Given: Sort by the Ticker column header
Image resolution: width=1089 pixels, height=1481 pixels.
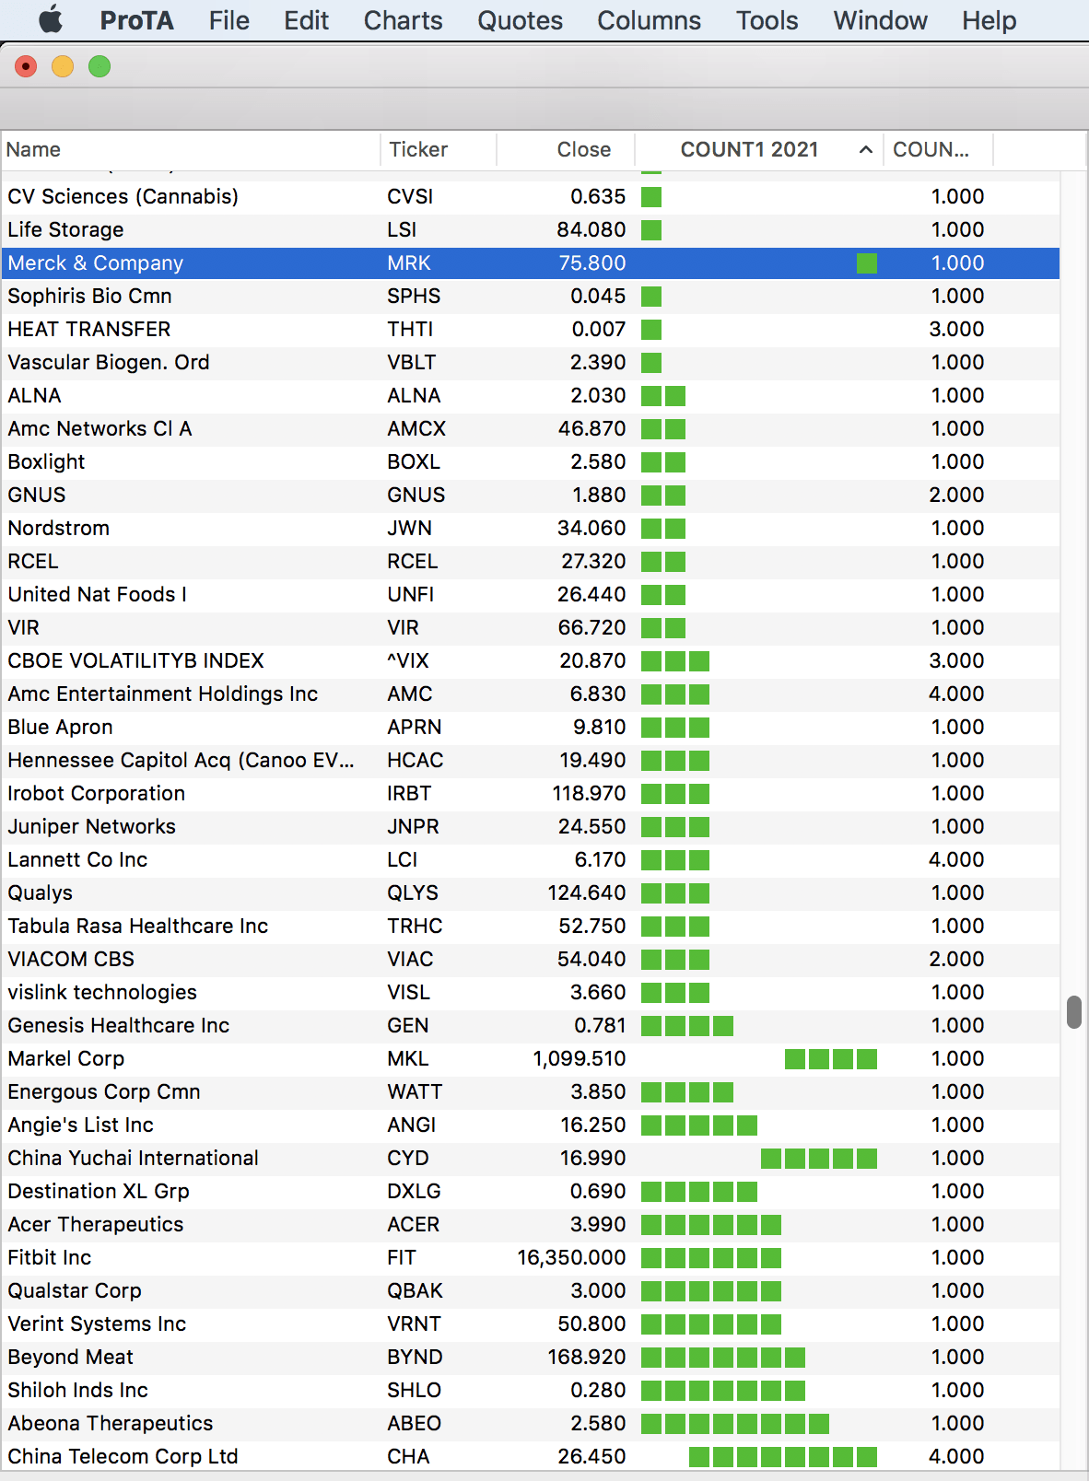Looking at the screenshot, I should tap(439, 149).
